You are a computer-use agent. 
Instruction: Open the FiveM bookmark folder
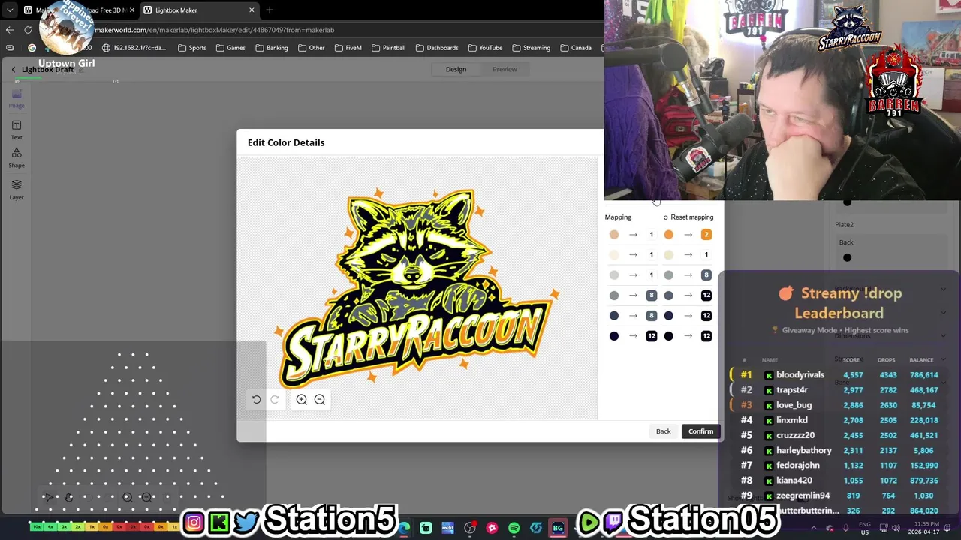click(348, 48)
